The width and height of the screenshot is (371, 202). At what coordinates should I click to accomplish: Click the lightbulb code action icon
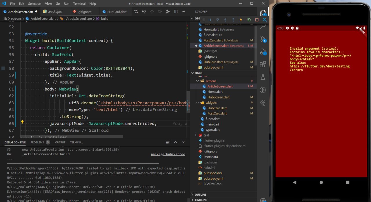pyautogui.click(x=22, y=122)
